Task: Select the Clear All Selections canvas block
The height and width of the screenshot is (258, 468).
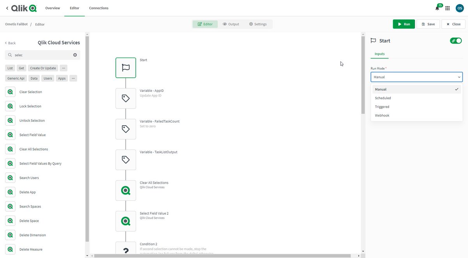Action: point(126,190)
